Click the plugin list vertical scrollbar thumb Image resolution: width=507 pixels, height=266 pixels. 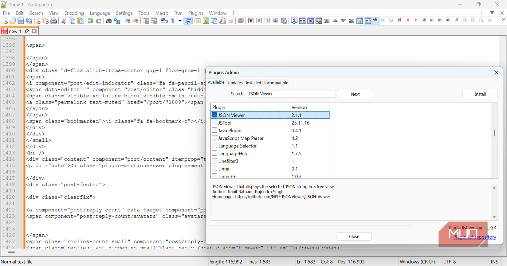click(x=494, y=133)
